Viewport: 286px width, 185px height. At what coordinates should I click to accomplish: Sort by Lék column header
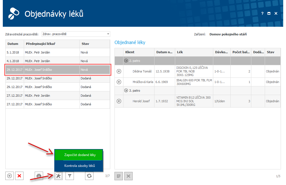point(194,52)
